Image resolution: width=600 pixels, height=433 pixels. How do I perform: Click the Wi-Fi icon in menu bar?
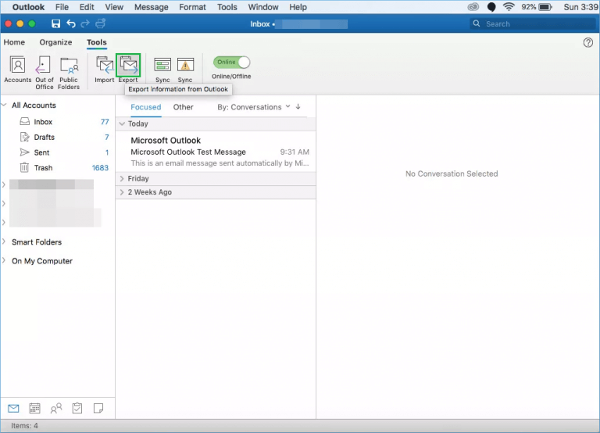pyautogui.click(x=509, y=7)
